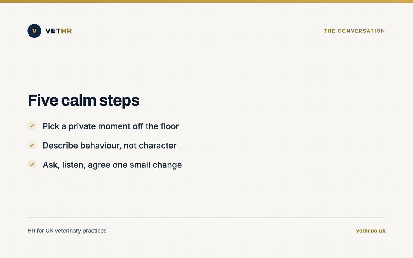Viewport: 413px width, 258px height.
Task: Open the vethr.co.uk link
Action: (371, 231)
